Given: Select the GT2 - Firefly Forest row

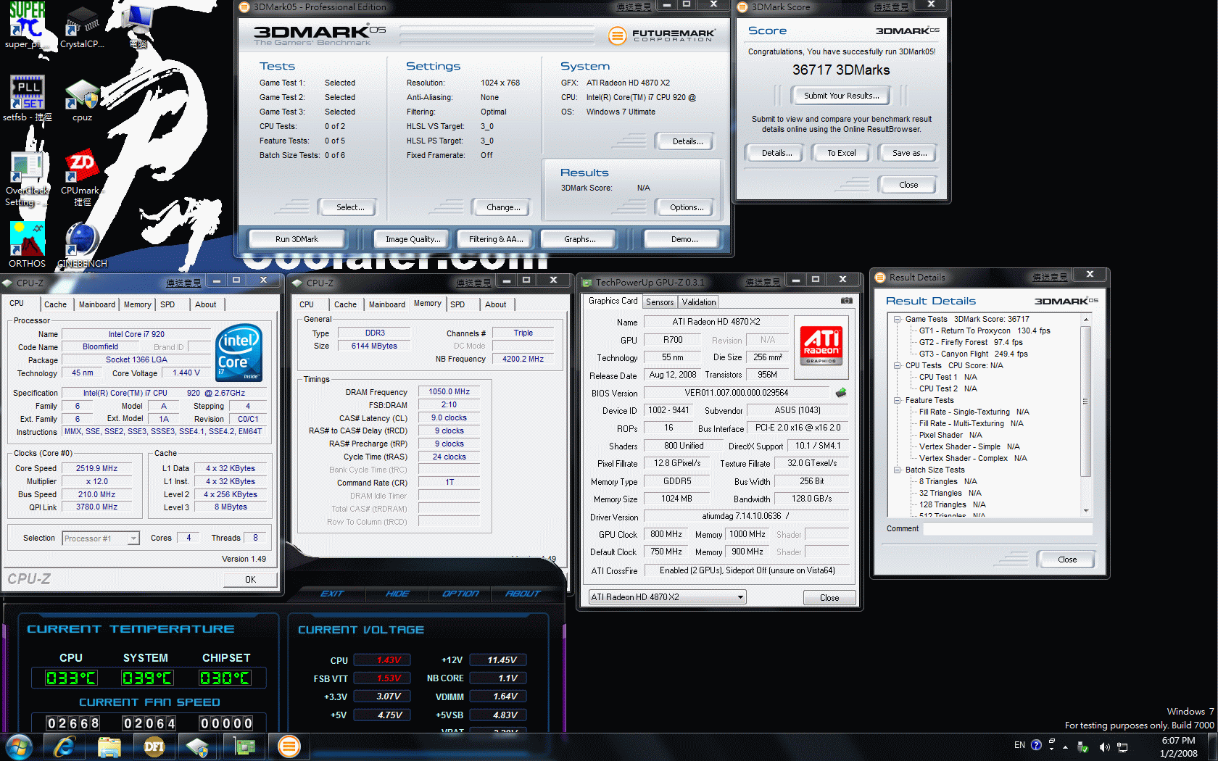Looking at the screenshot, I should [971, 342].
